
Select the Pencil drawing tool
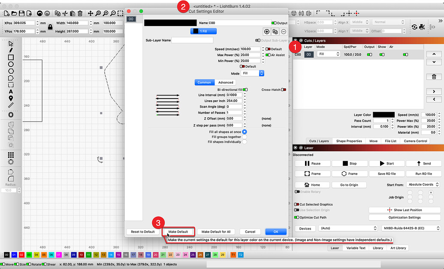10,51
